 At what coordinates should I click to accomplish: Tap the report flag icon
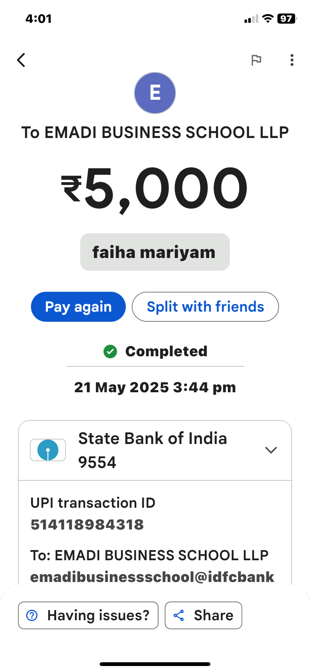[256, 60]
